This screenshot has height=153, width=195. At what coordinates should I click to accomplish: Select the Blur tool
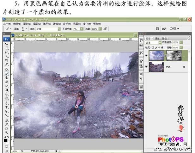(x=6, y=94)
